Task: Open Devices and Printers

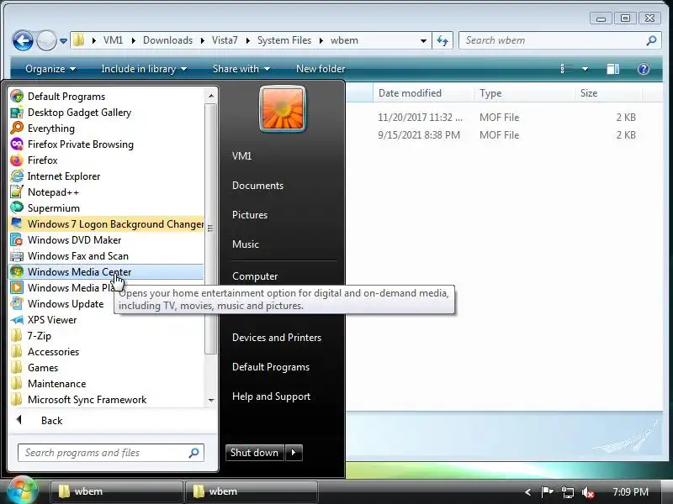Action: click(277, 338)
